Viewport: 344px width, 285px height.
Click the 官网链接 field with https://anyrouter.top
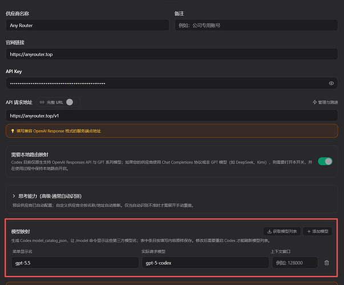point(172,54)
